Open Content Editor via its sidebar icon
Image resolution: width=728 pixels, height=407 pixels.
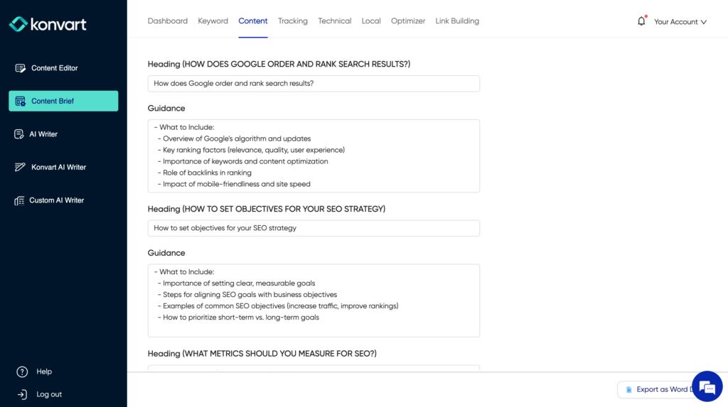coord(21,68)
